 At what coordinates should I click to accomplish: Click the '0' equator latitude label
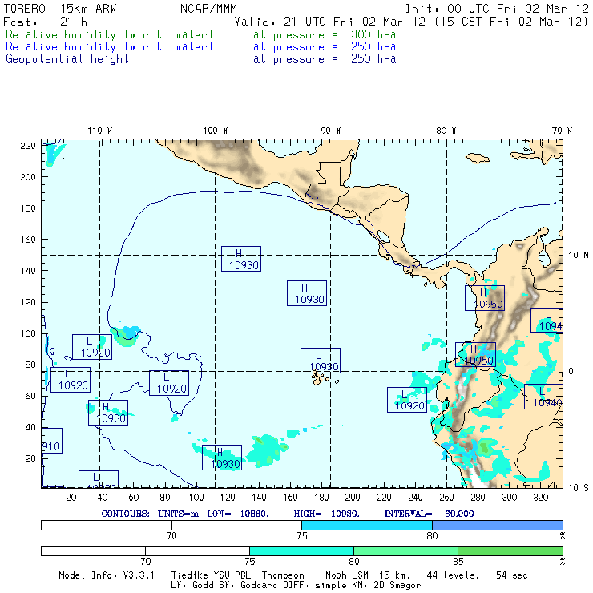click(x=571, y=371)
